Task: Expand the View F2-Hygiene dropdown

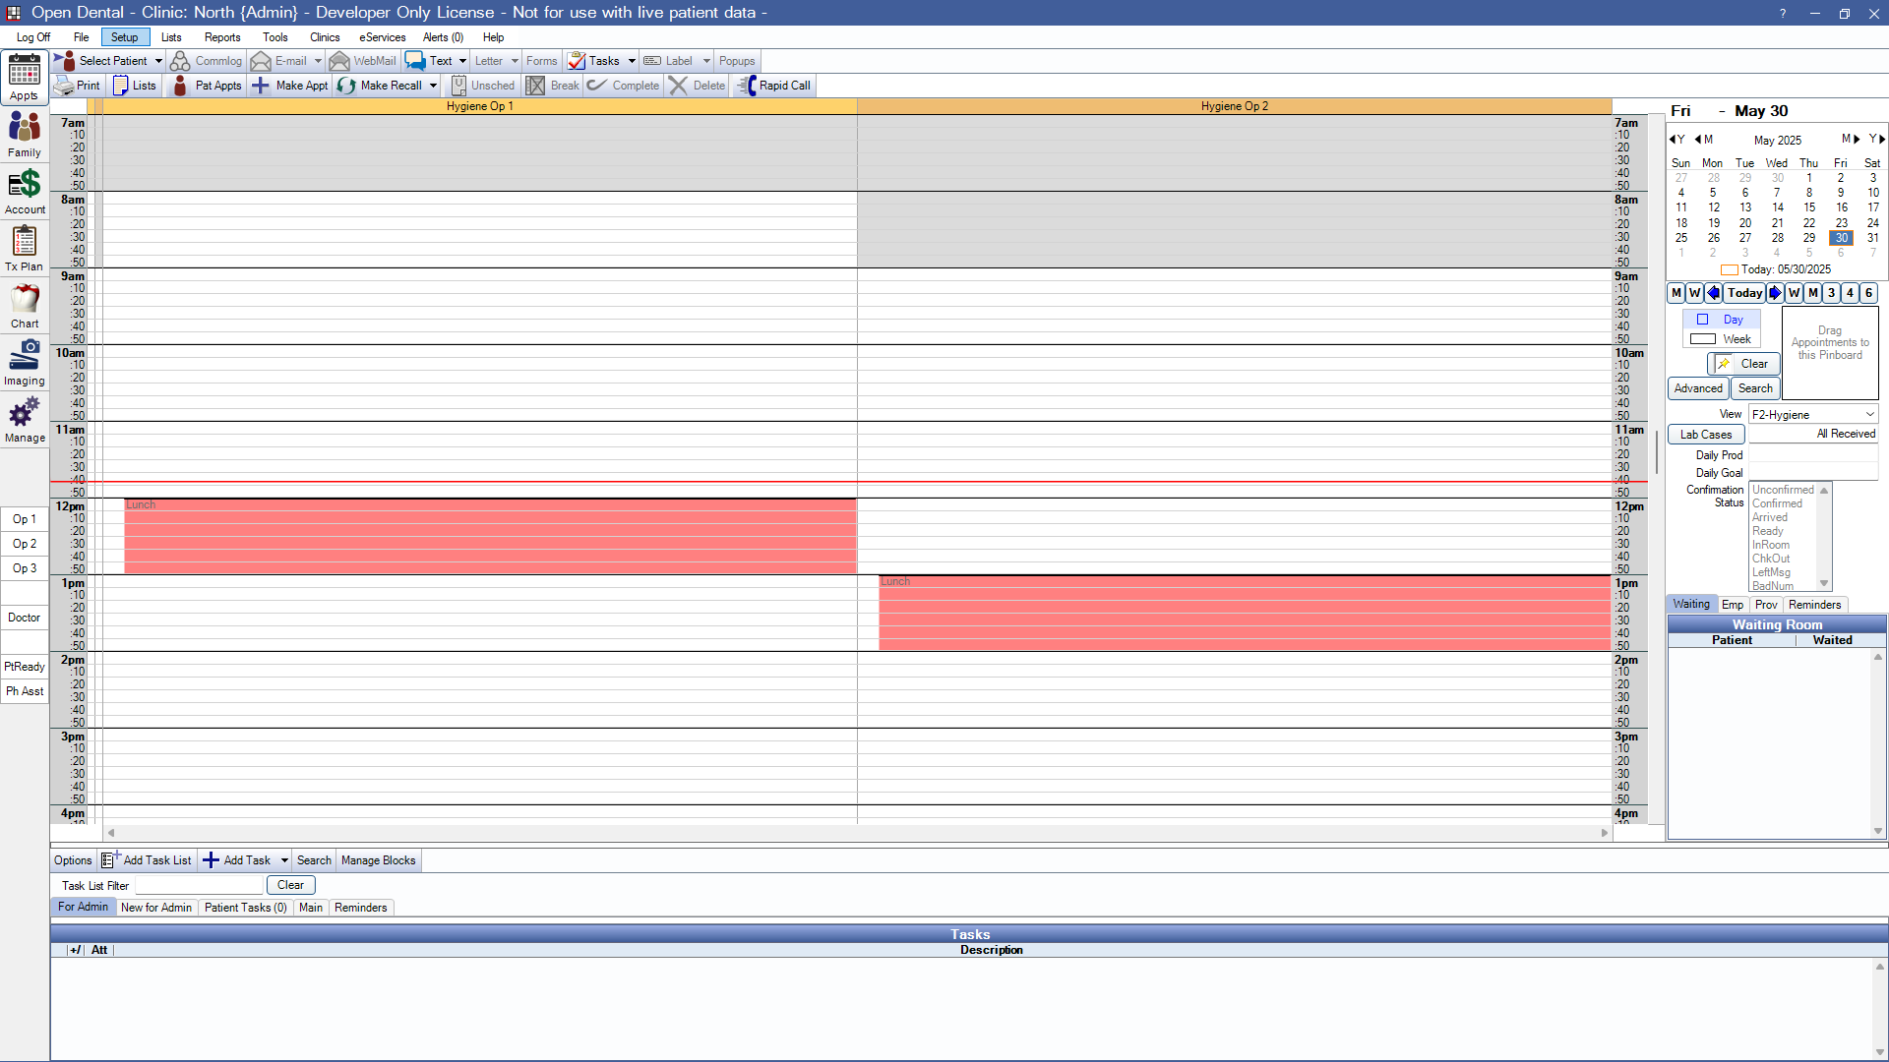Action: (1869, 415)
